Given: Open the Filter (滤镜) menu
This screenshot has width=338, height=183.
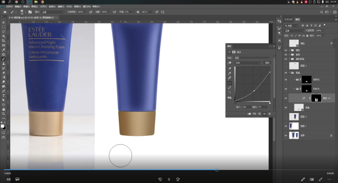Looking at the screenshot, I should coord(61,6).
